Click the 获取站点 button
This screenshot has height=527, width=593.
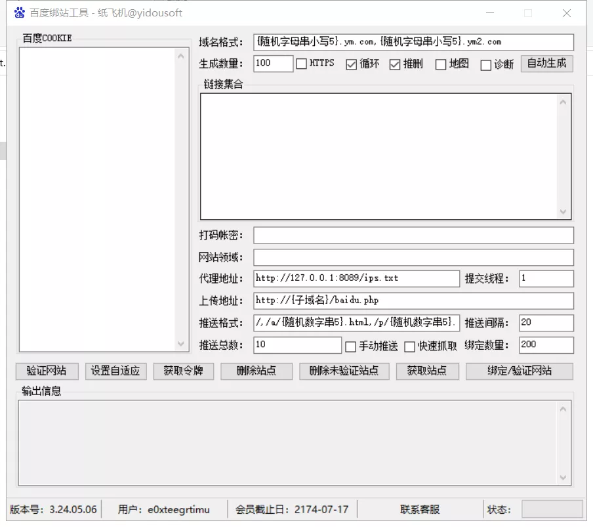click(x=427, y=371)
